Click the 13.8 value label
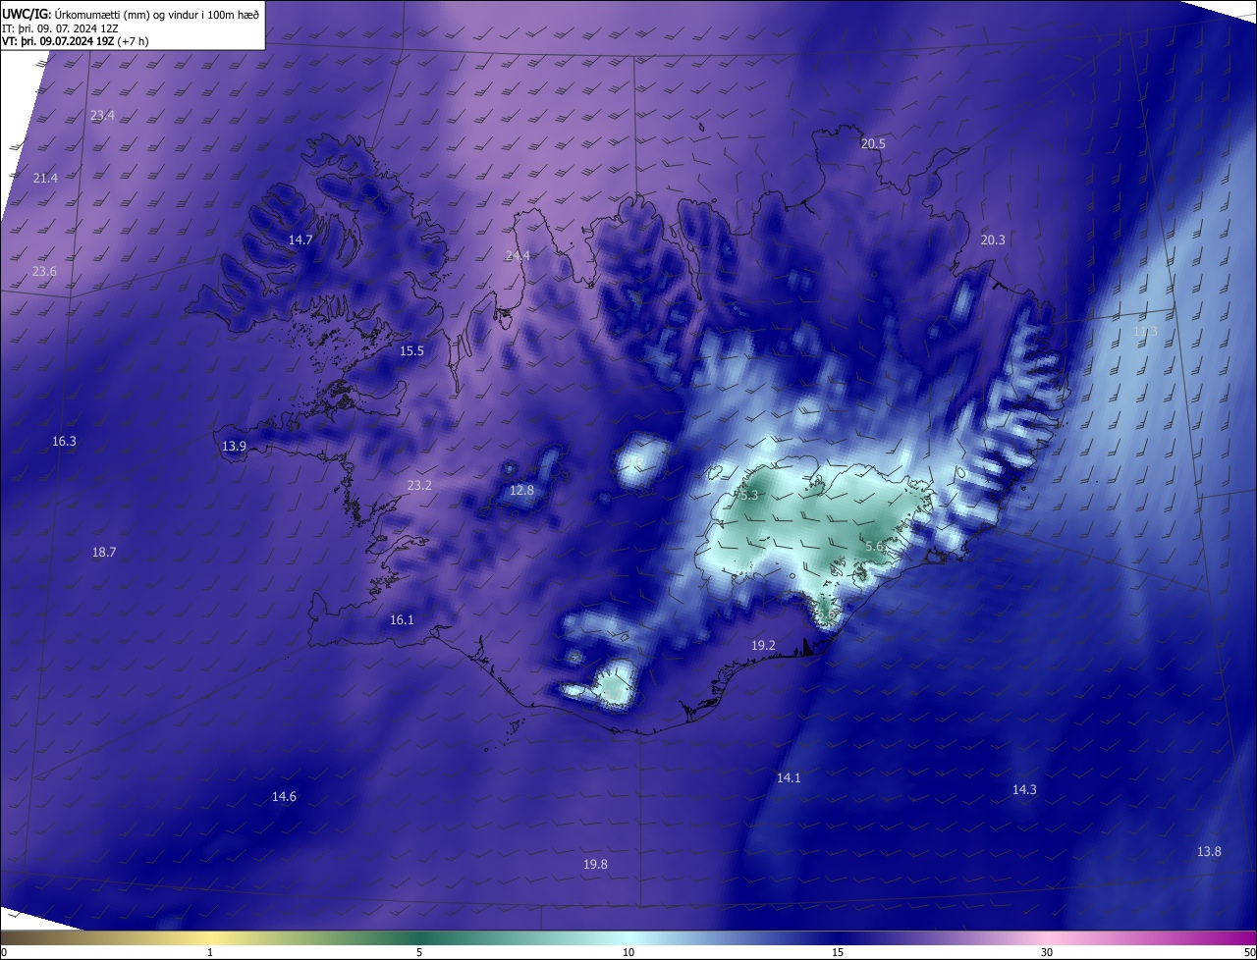The width and height of the screenshot is (1257, 960). [x=1209, y=851]
